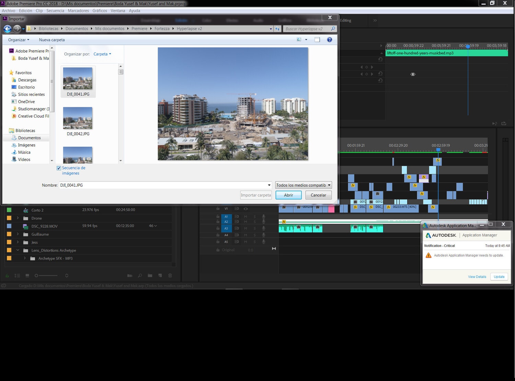Open the Creative Cloud Files sidebar icon
Screen dimensions: 515x381
[x=14, y=116]
